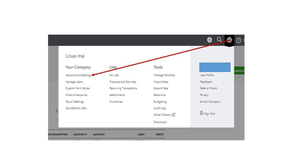This screenshot has width=293, height=165.
Task: Select Attachments under Lists
Action: 117,95
